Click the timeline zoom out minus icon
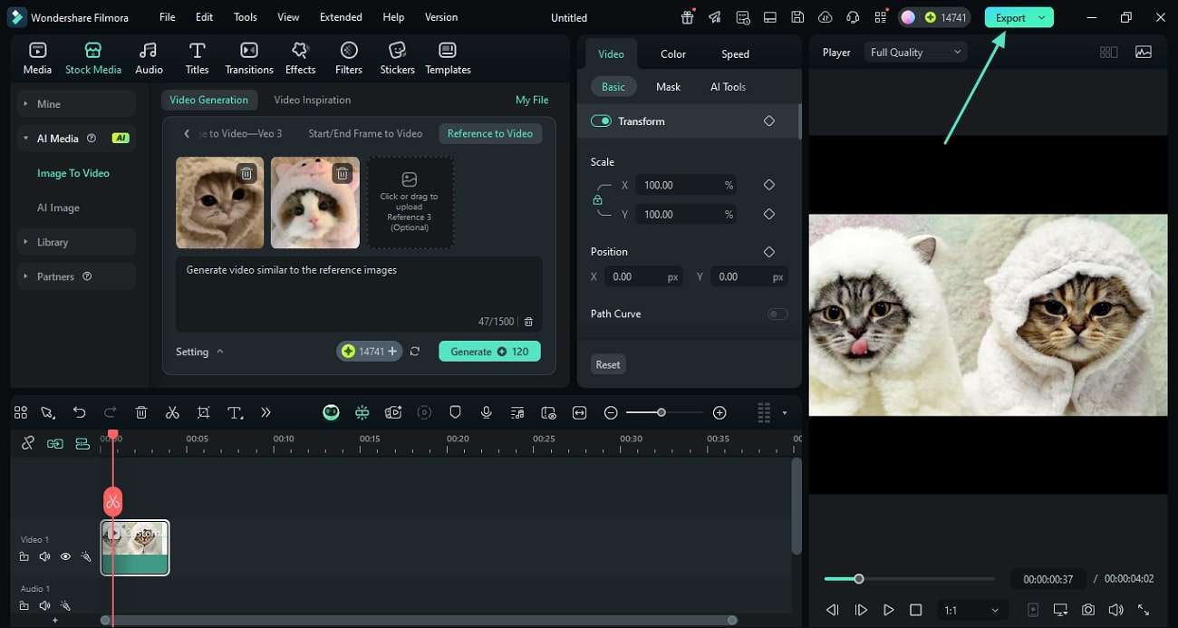1178x628 pixels. (611, 412)
